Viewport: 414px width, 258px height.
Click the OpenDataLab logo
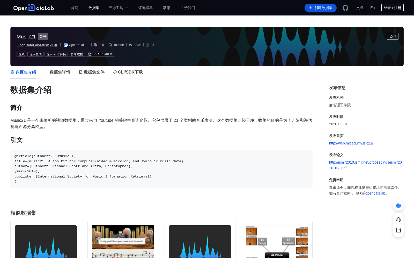[x=34, y=8]
